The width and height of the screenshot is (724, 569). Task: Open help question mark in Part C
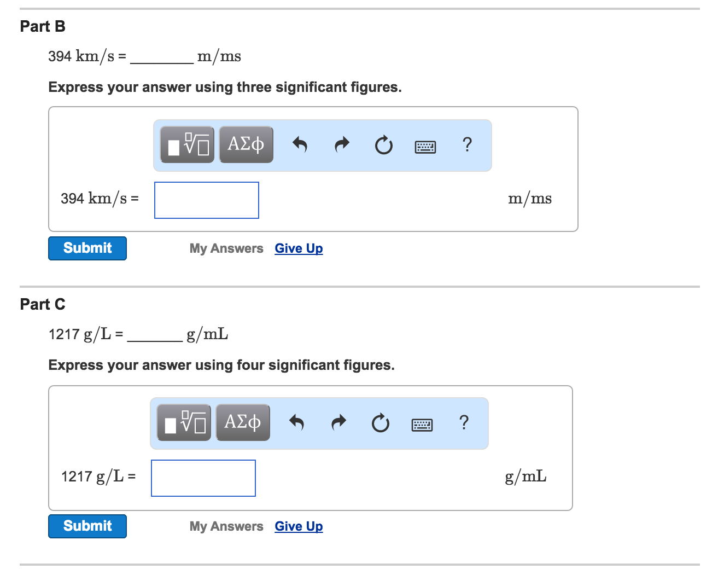pos(464,422)
